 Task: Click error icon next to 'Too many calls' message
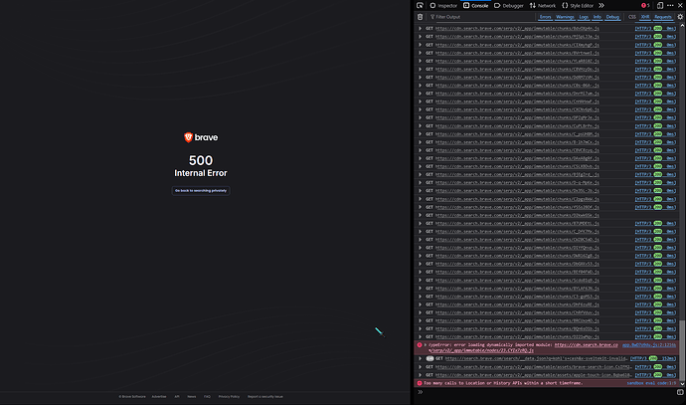[420, 383]
